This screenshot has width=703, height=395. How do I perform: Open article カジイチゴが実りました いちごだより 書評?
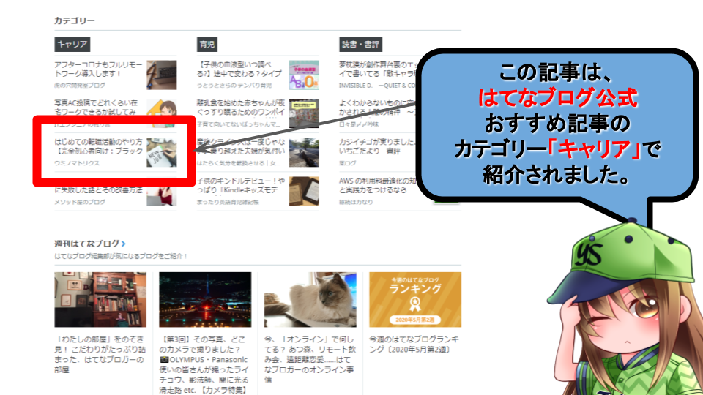(x=376, y=146)
